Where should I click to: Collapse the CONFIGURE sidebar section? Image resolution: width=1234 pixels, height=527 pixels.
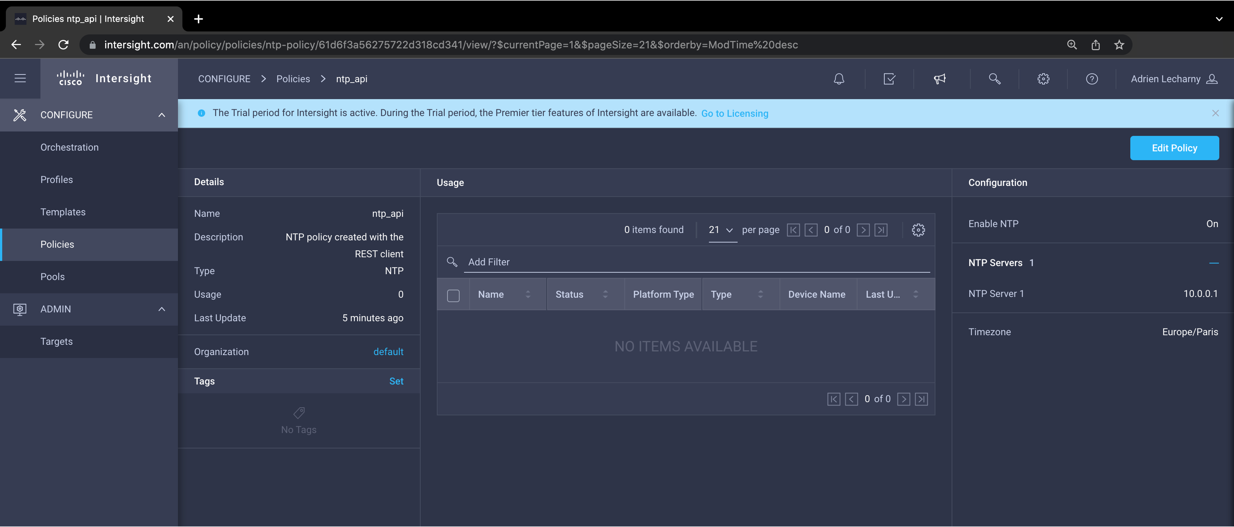162,115
